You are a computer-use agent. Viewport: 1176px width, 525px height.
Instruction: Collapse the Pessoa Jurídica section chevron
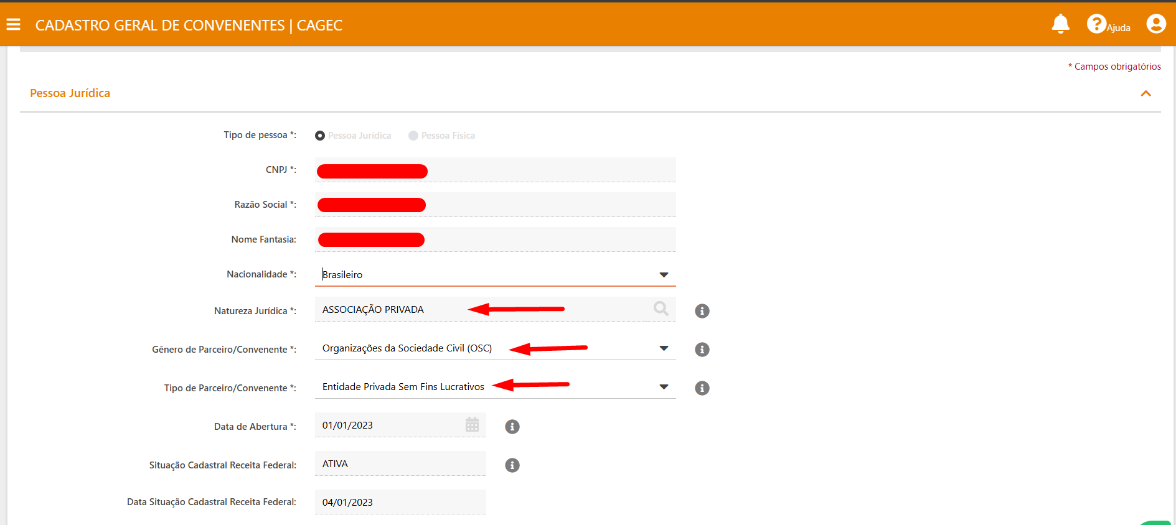tap(1145, 93)
